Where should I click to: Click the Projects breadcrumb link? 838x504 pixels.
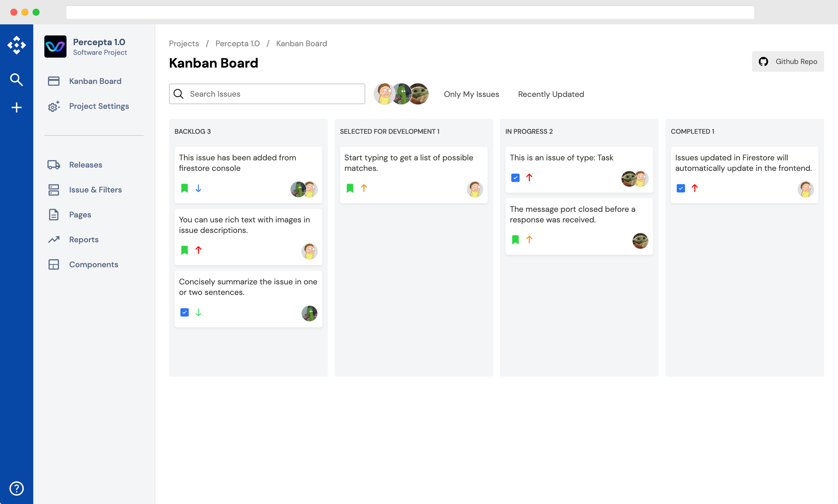(x=184, y=43)
